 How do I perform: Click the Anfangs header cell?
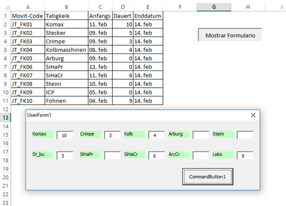100,16
